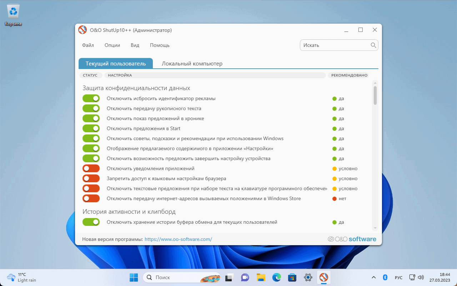Click the volume speaker icon in the tray
Screen dimensions: 457x286
tap(421, 277)
